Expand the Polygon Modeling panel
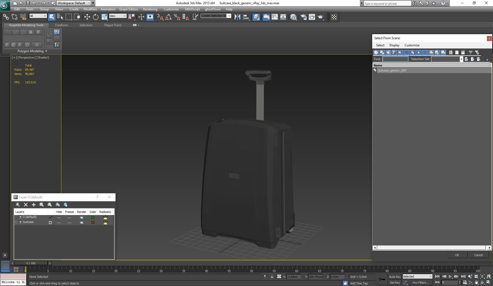Viewport: 493px width, 286px height. pos(32,51)
